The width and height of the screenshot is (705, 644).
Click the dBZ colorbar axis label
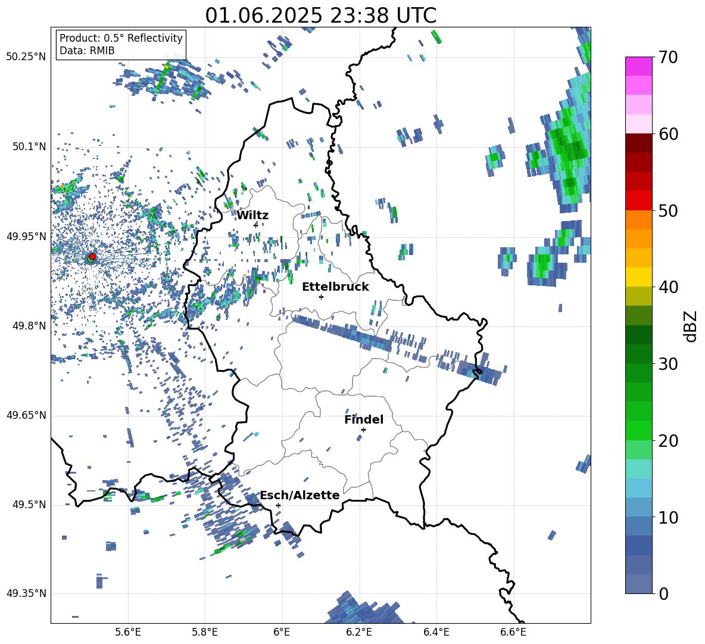pos(691,326)
